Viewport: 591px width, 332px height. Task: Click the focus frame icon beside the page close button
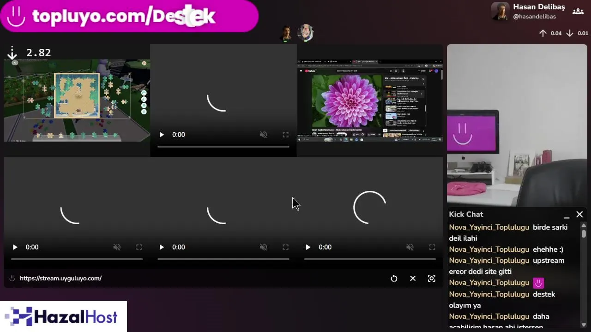(432, 279)
